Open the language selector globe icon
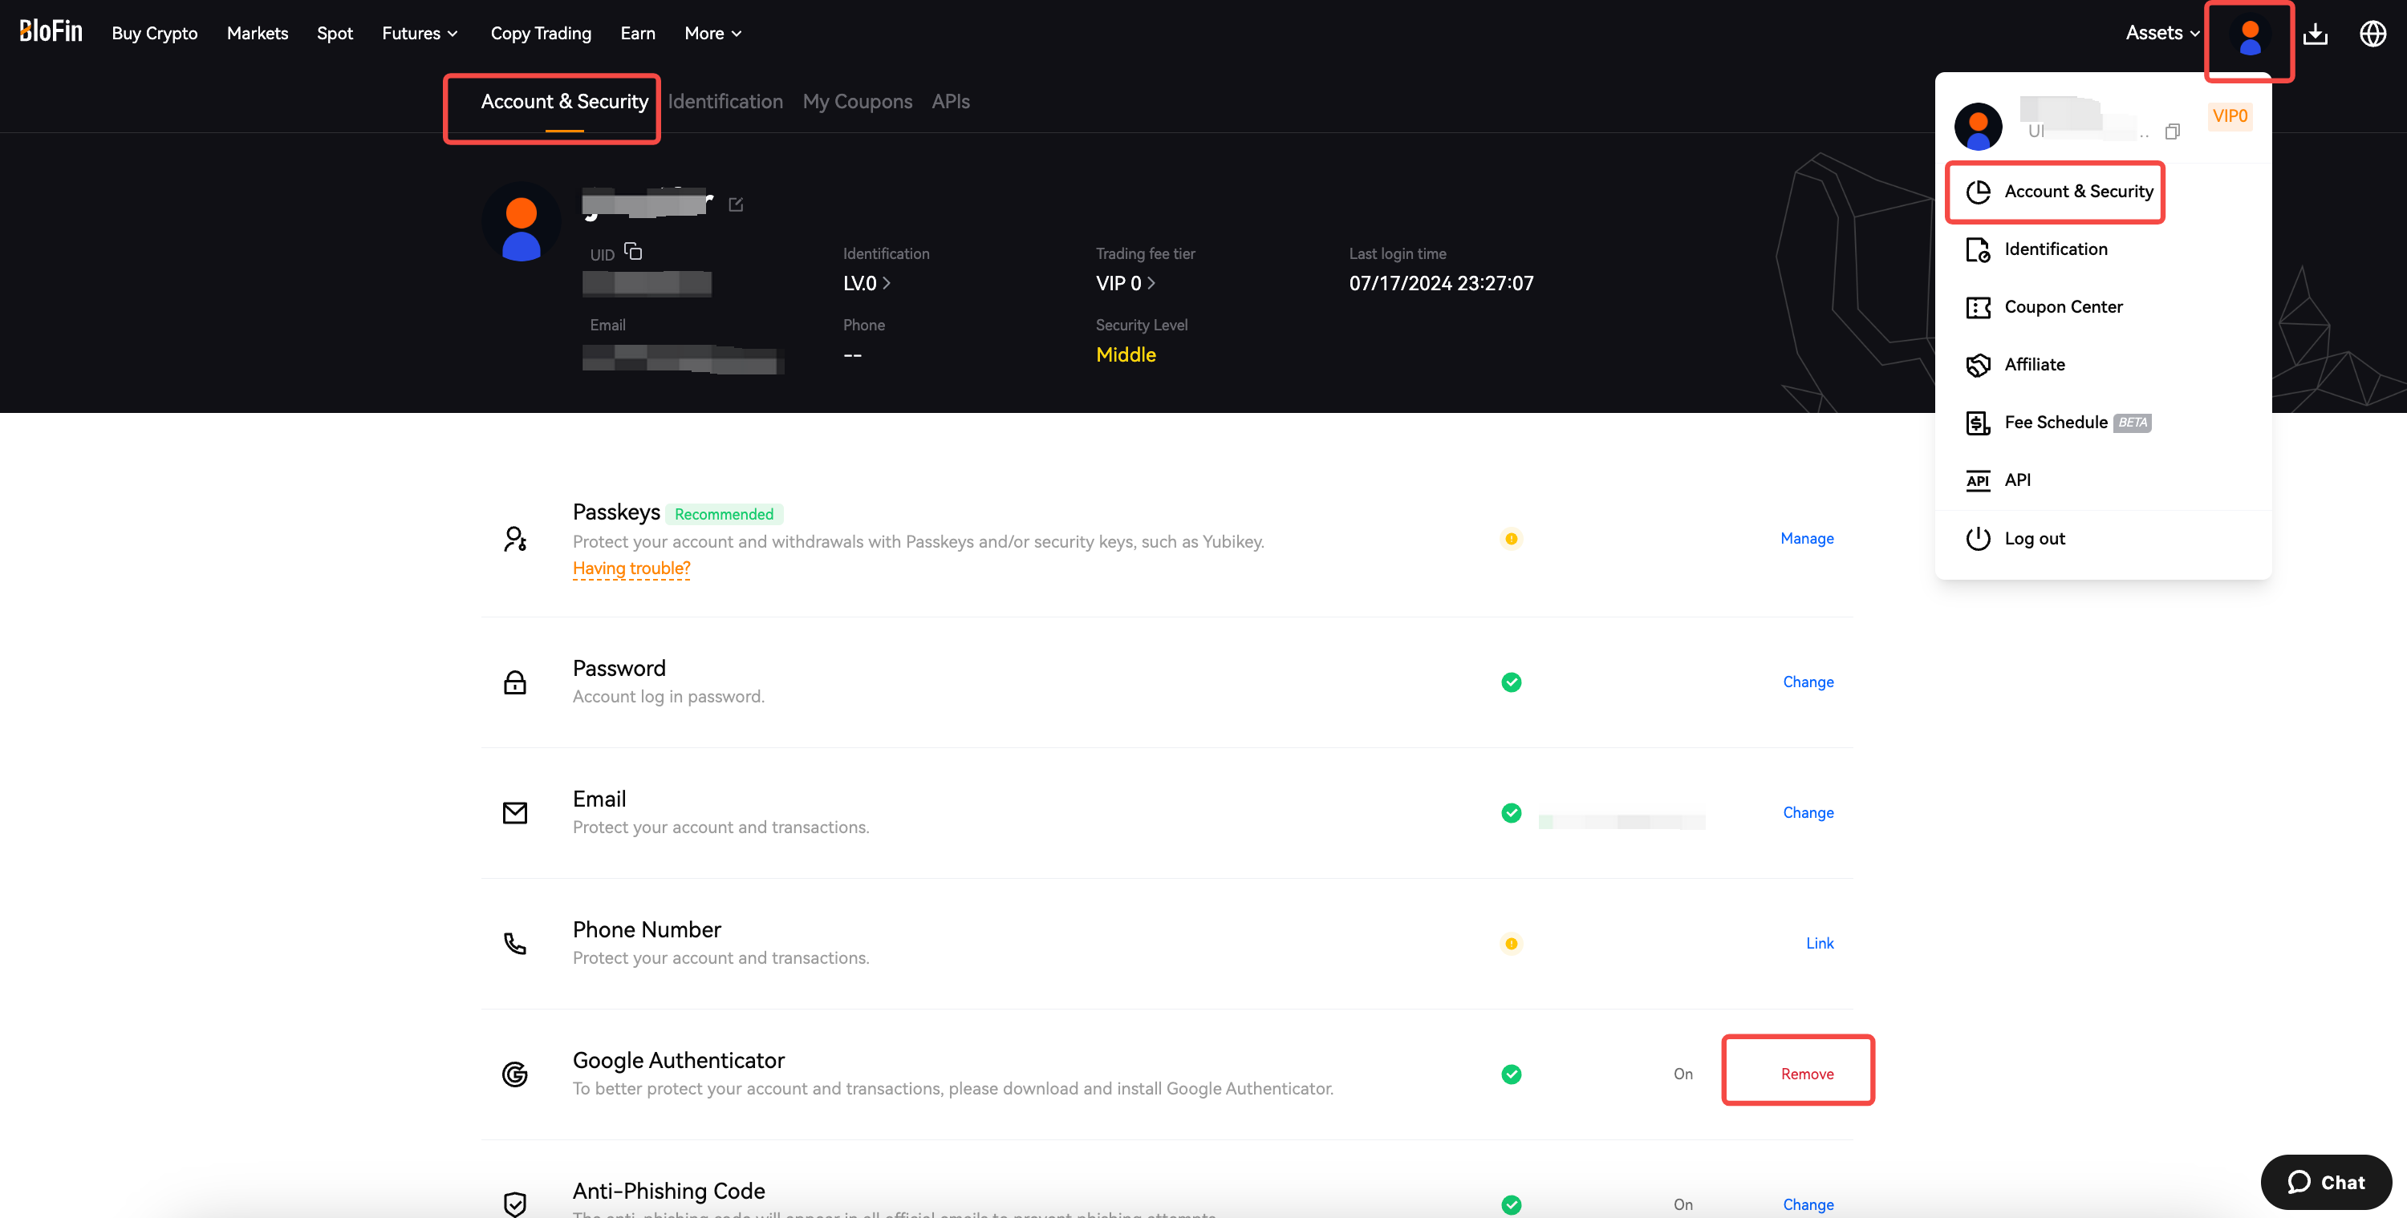Screen dimensions: 2407x1218 coord(2372,33)
